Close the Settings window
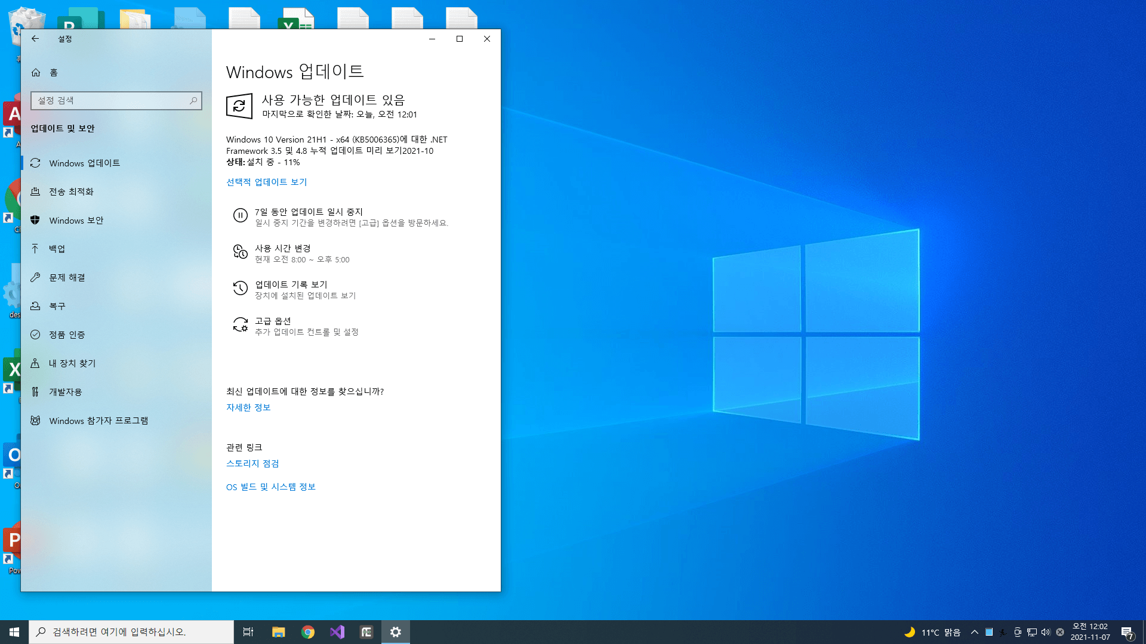The height and width of the screenshot is (644, 1146). point(487,39)
